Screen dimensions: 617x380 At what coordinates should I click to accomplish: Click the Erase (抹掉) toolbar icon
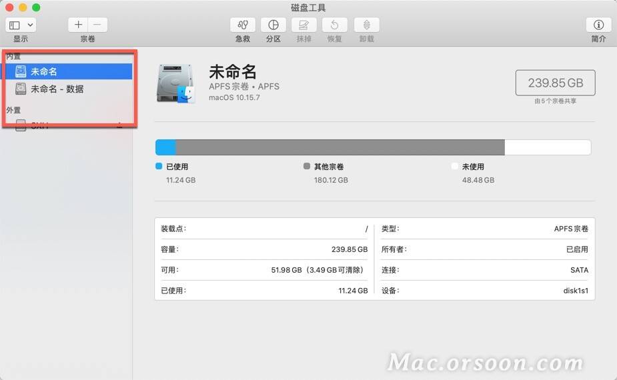pyautogui.click(x=303, y=25)
